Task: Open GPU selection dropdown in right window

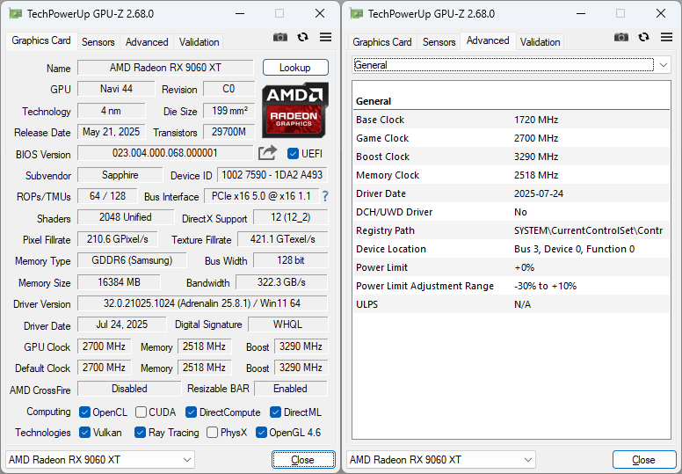Action: pos(441,460)
